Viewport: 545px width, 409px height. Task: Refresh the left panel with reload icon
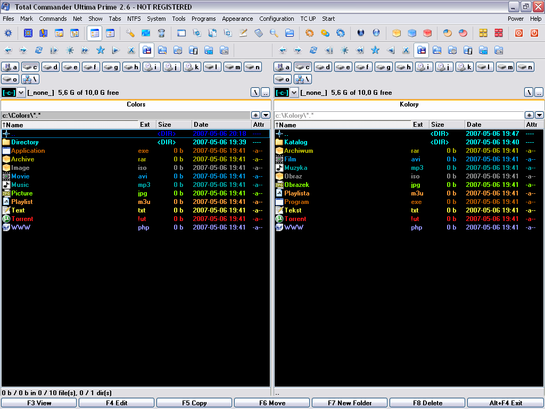click(38, 51)
